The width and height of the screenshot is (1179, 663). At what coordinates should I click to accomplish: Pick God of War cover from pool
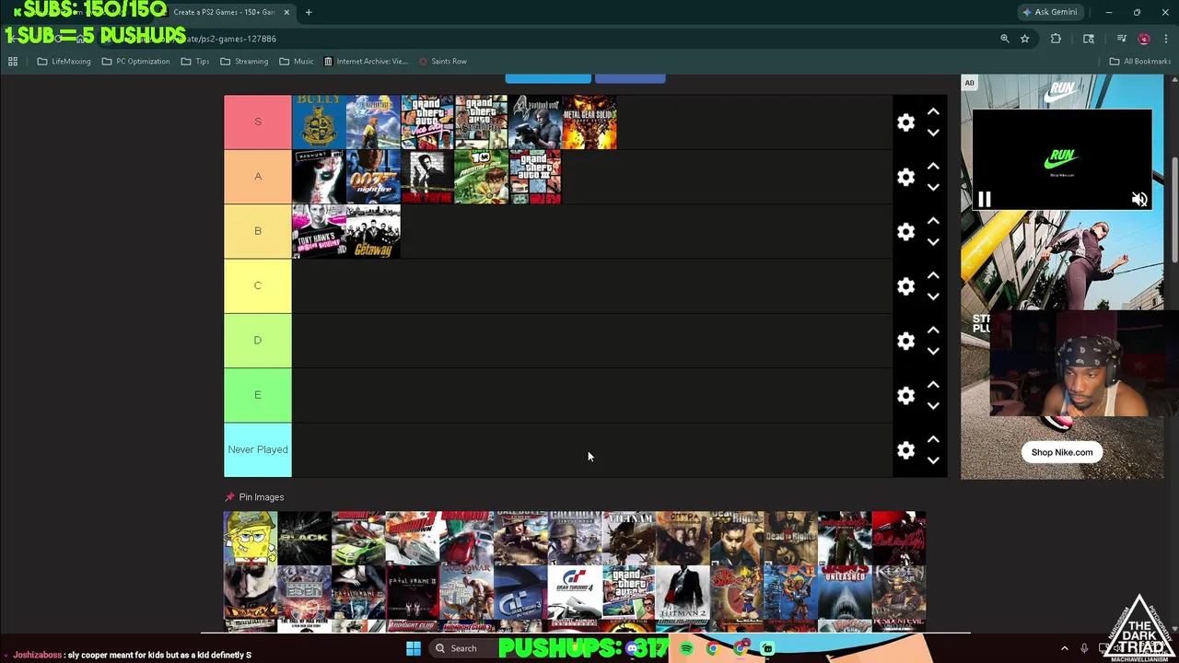point(467,593)
